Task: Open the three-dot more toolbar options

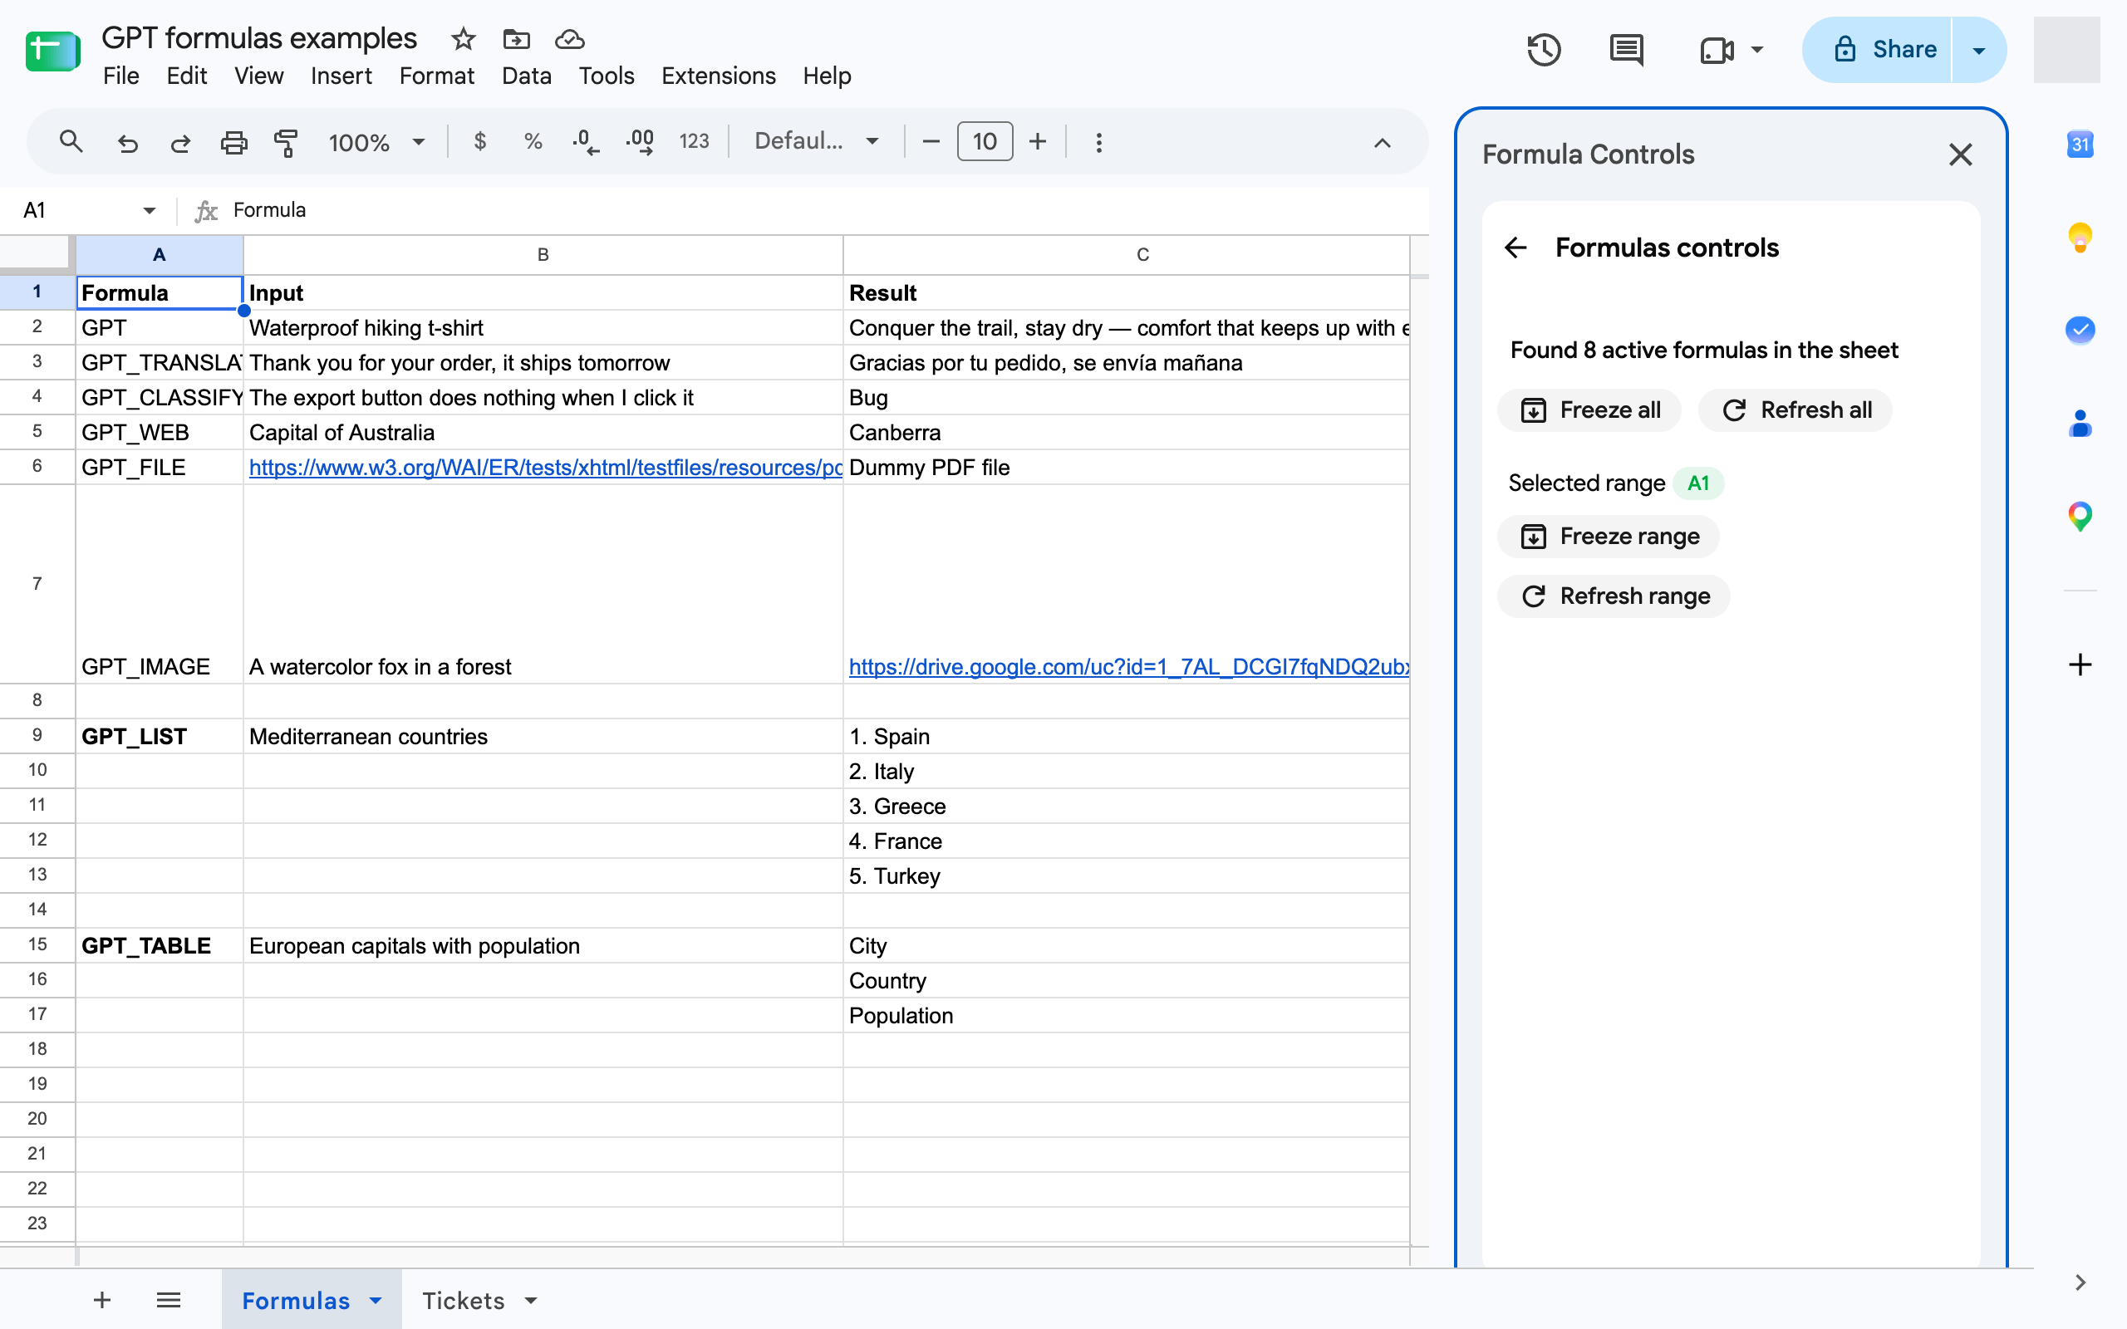Action: pos(1098,142)
